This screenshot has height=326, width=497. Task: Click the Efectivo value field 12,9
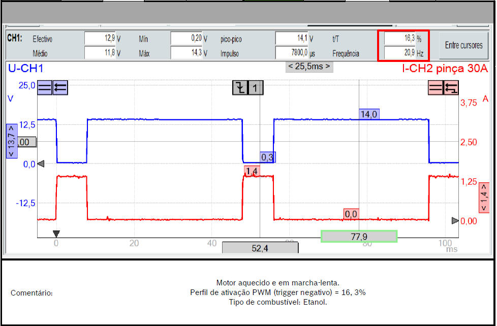[100, 39]
